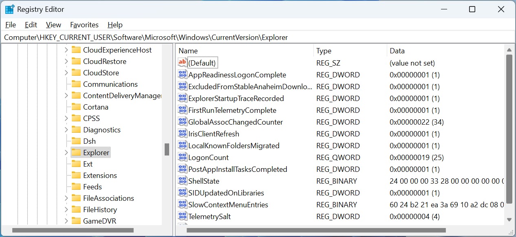Click the IrisClientRefresh value icon

[182, 134]
